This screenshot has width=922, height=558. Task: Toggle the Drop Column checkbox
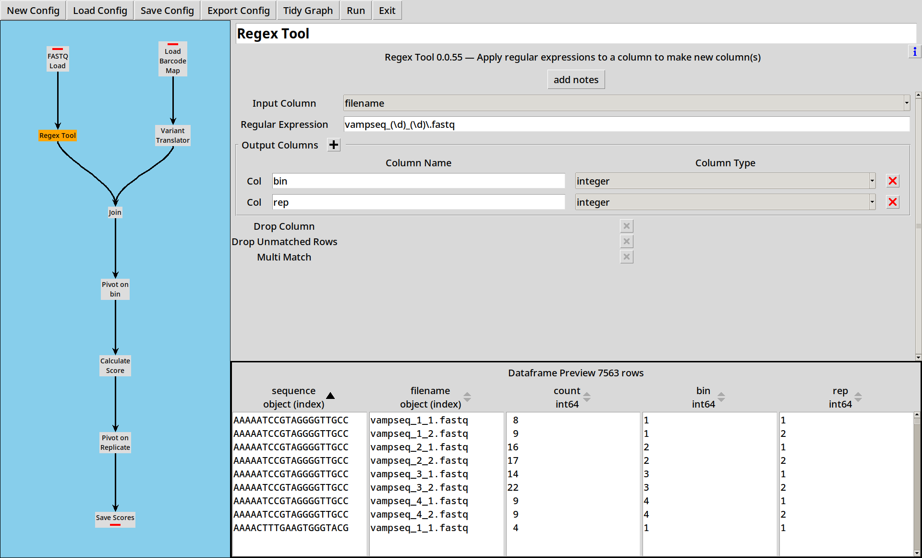coord(627,226)
